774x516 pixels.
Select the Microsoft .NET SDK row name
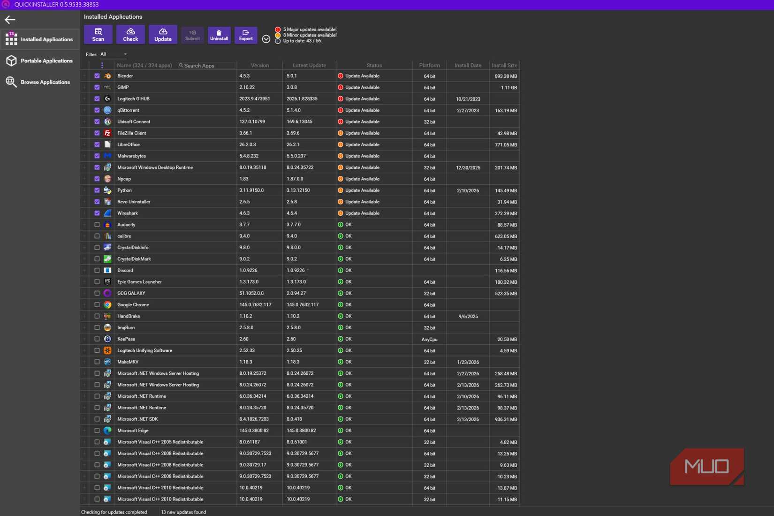coord(137,419)
